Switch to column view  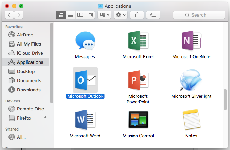tap(80, 15)
